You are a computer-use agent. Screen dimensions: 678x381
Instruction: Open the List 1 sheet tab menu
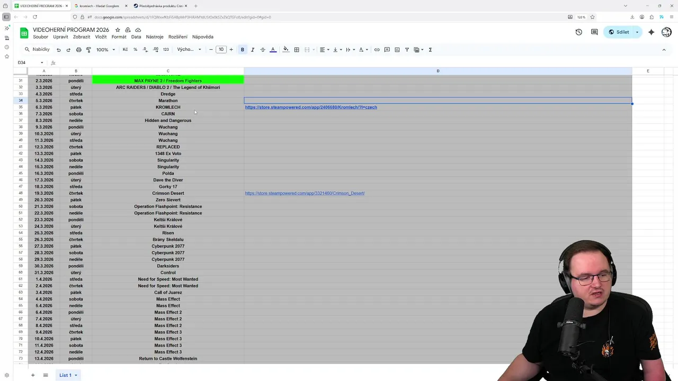(76, 375)
